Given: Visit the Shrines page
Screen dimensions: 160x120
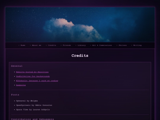Looking at the screenshot, I should (123, 45).
